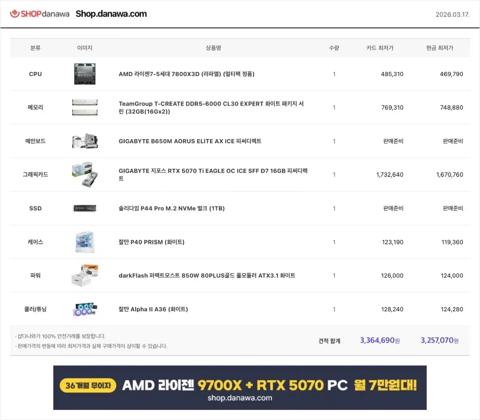The image size is (480, 420).
Task: Click the 잘만 Alpha II A36 (화이트) name
Action: [x=153, y=309]
